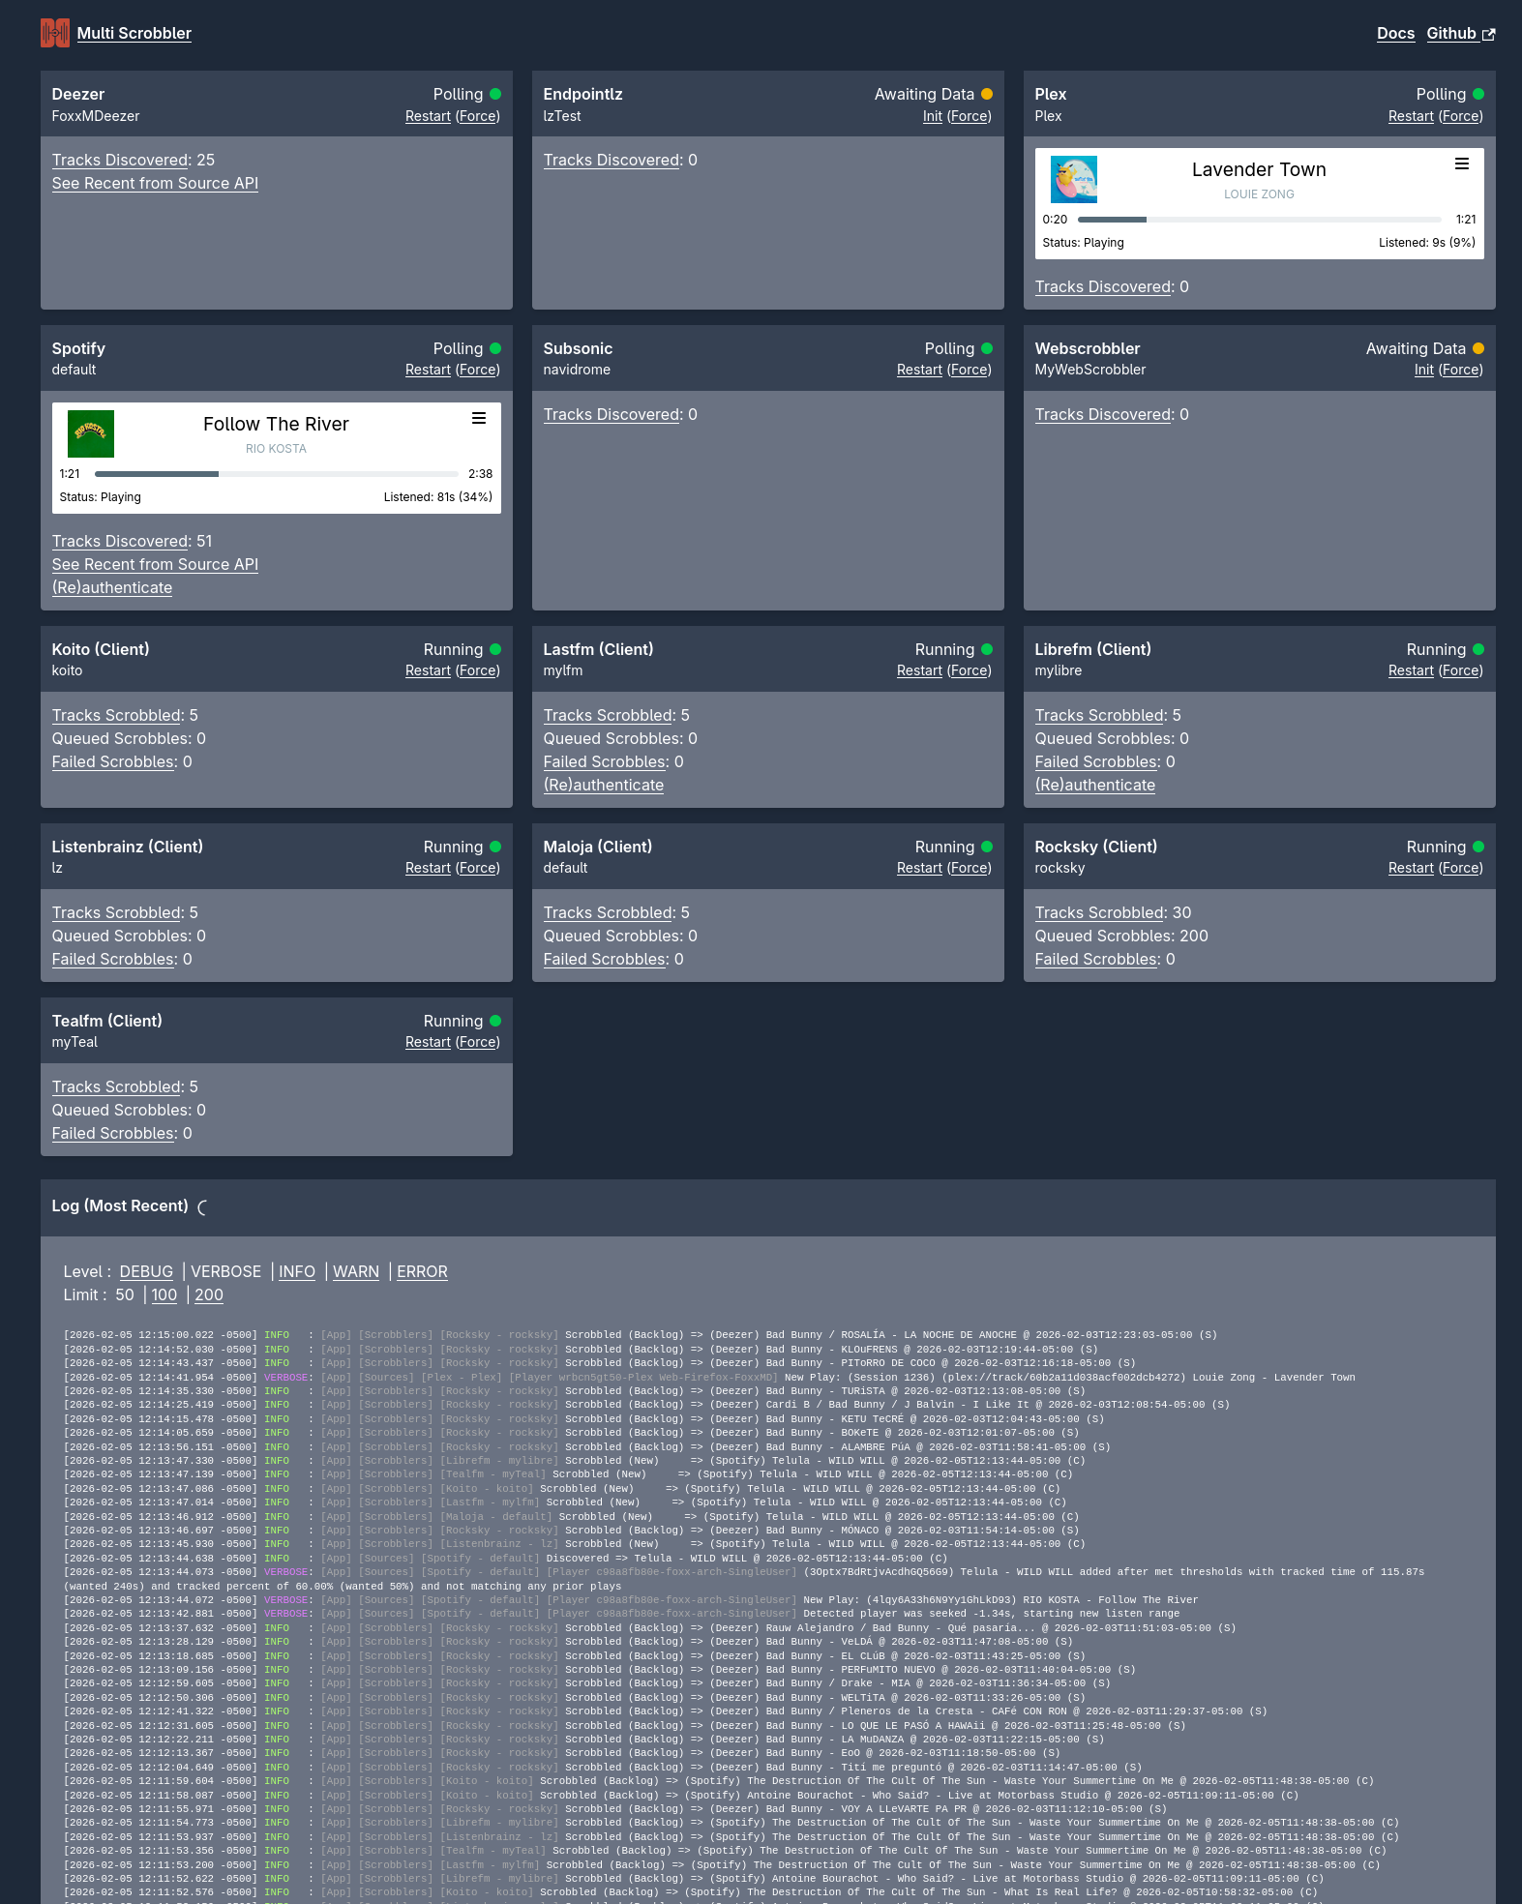Screen dimensions: 1522x1904
Task: Click the Github external link icon
Action: tap(1488, 35)
